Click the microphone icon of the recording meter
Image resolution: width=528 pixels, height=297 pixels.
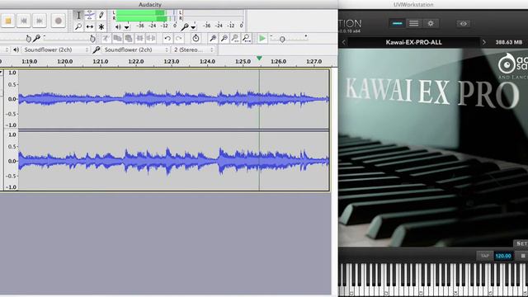pos(185,26)
